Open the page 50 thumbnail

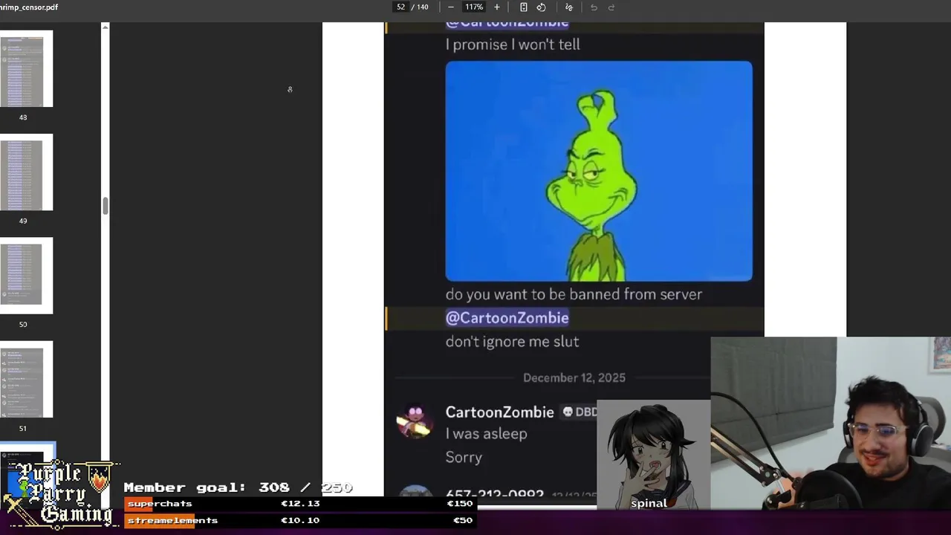[x=27, y=276]
